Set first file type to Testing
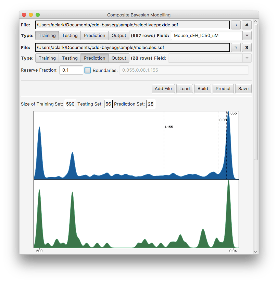Screen dimensions: 278x282 pyautogui.click(x=70, y=36)
